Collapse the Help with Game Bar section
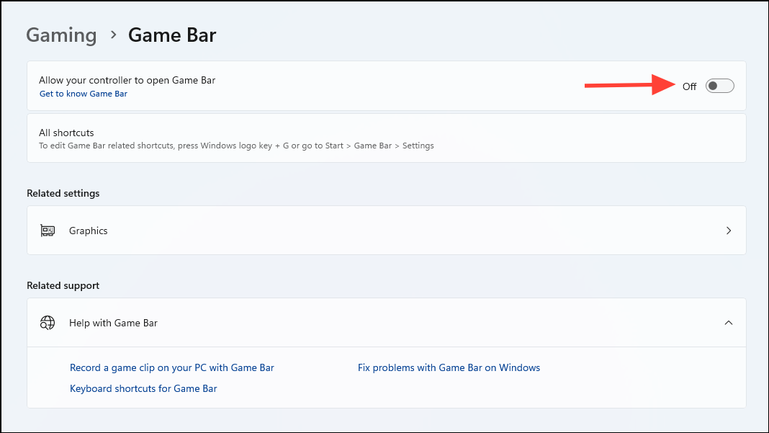The width and height of the screenshot is (769, 433). pos(728,323)
